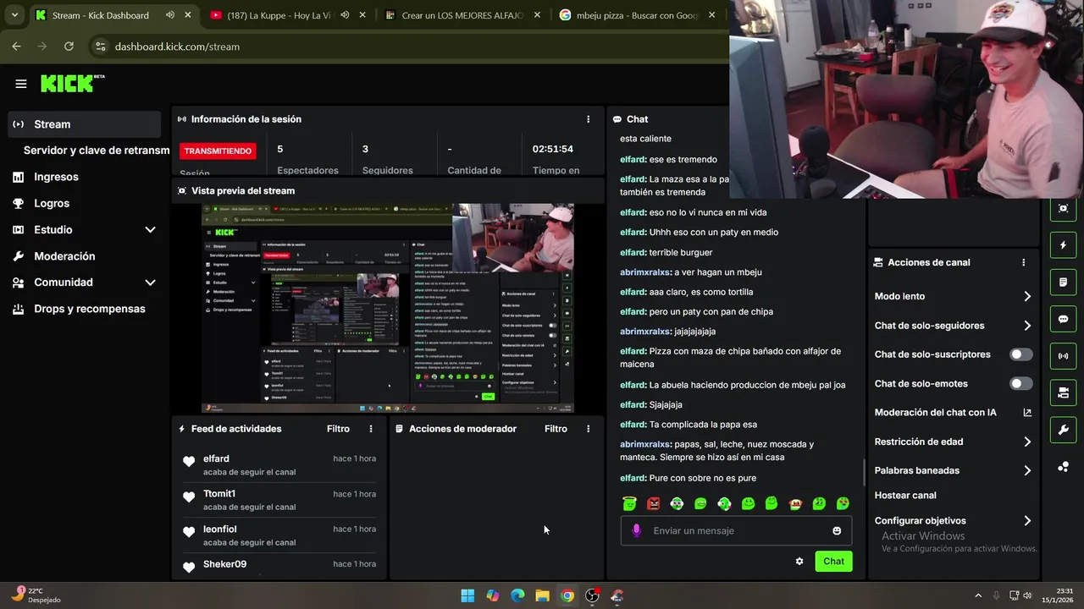
Task: Click the channel actions camera icon in right rail
Action: point(1063,392)
